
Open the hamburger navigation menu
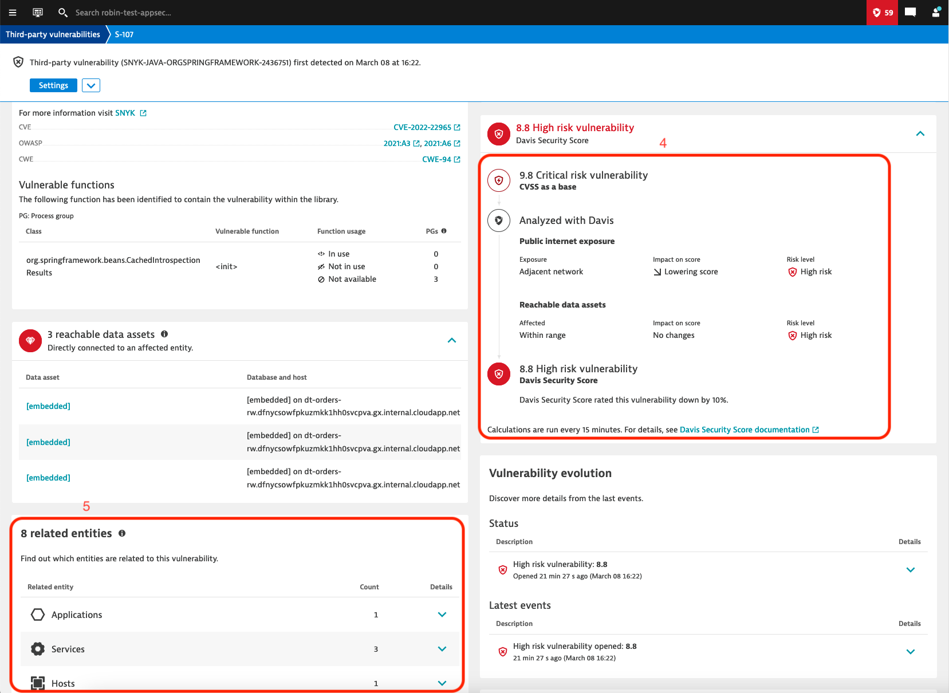(x=13, y=13)
